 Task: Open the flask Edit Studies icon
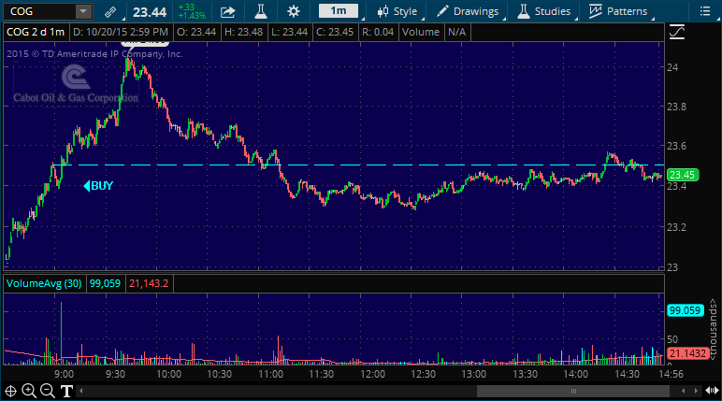click(x=261, y=11)
